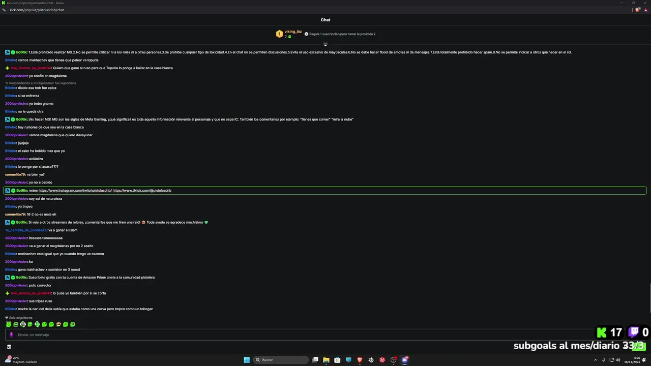Open Discord from the taskbar
The image size is (651, 366).
pyautogui.click(x=405, y=360)
